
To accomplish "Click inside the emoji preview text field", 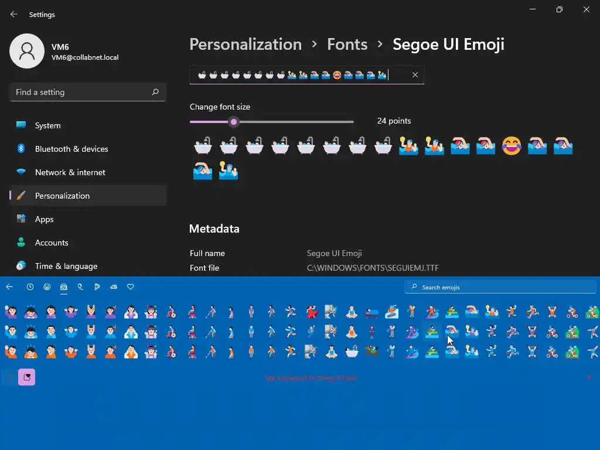I will [x=306, y=75].
